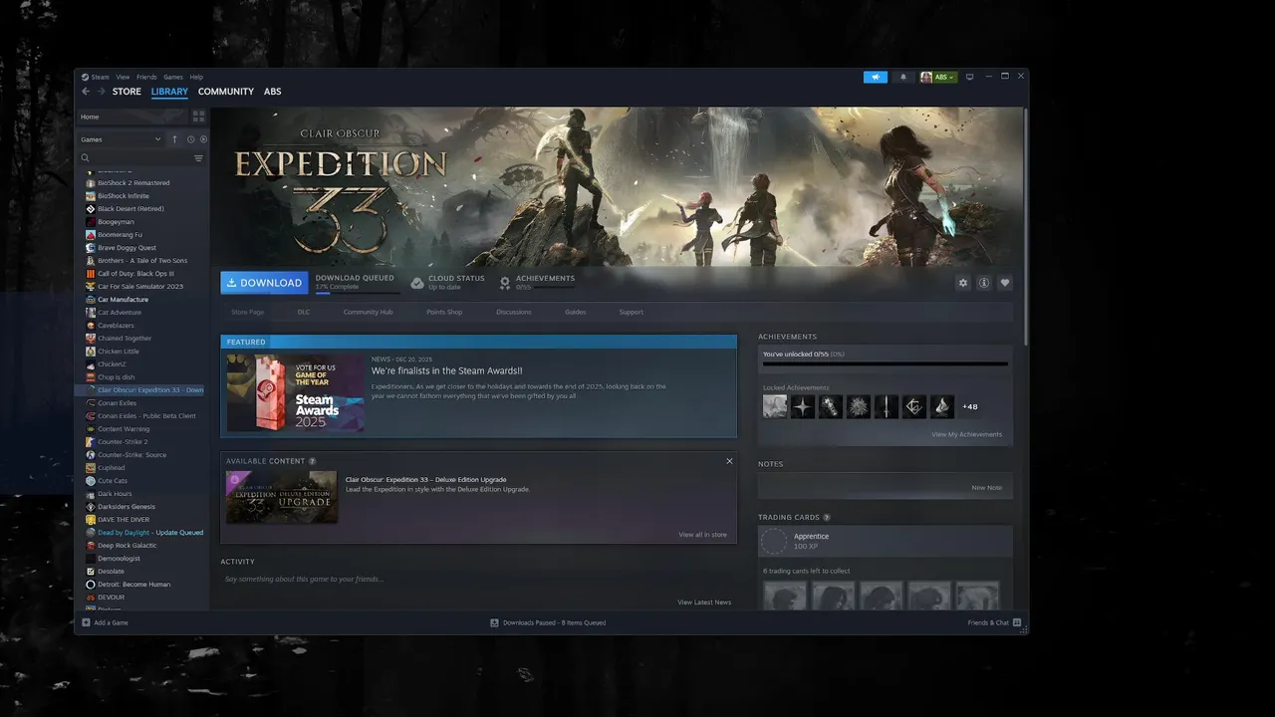Viewport: 1275px width, 717px height.
Task: Switch library to grid collections view icon
Action: 198,117
